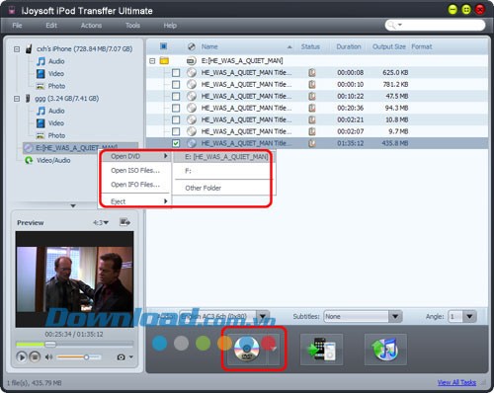Click the stop button in the preview
This screenshot has width=494, height=393.
(35, 356)
